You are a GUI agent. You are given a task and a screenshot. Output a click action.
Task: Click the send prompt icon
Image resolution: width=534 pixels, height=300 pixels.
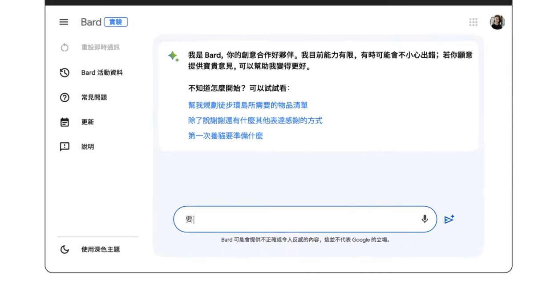click(449, 219)
